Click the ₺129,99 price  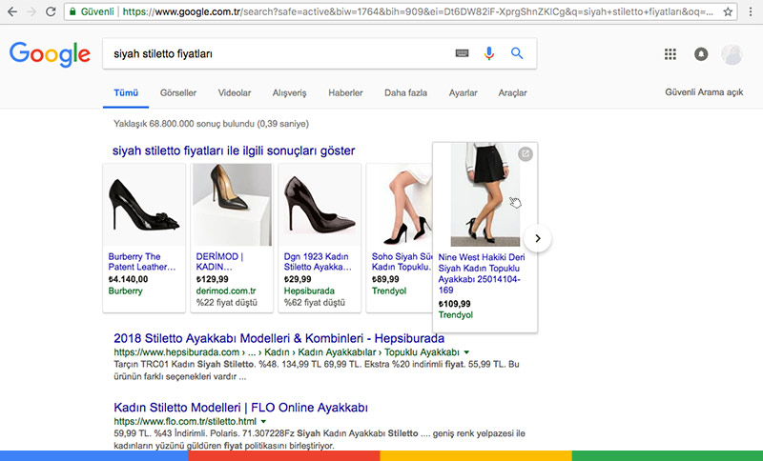212,279
